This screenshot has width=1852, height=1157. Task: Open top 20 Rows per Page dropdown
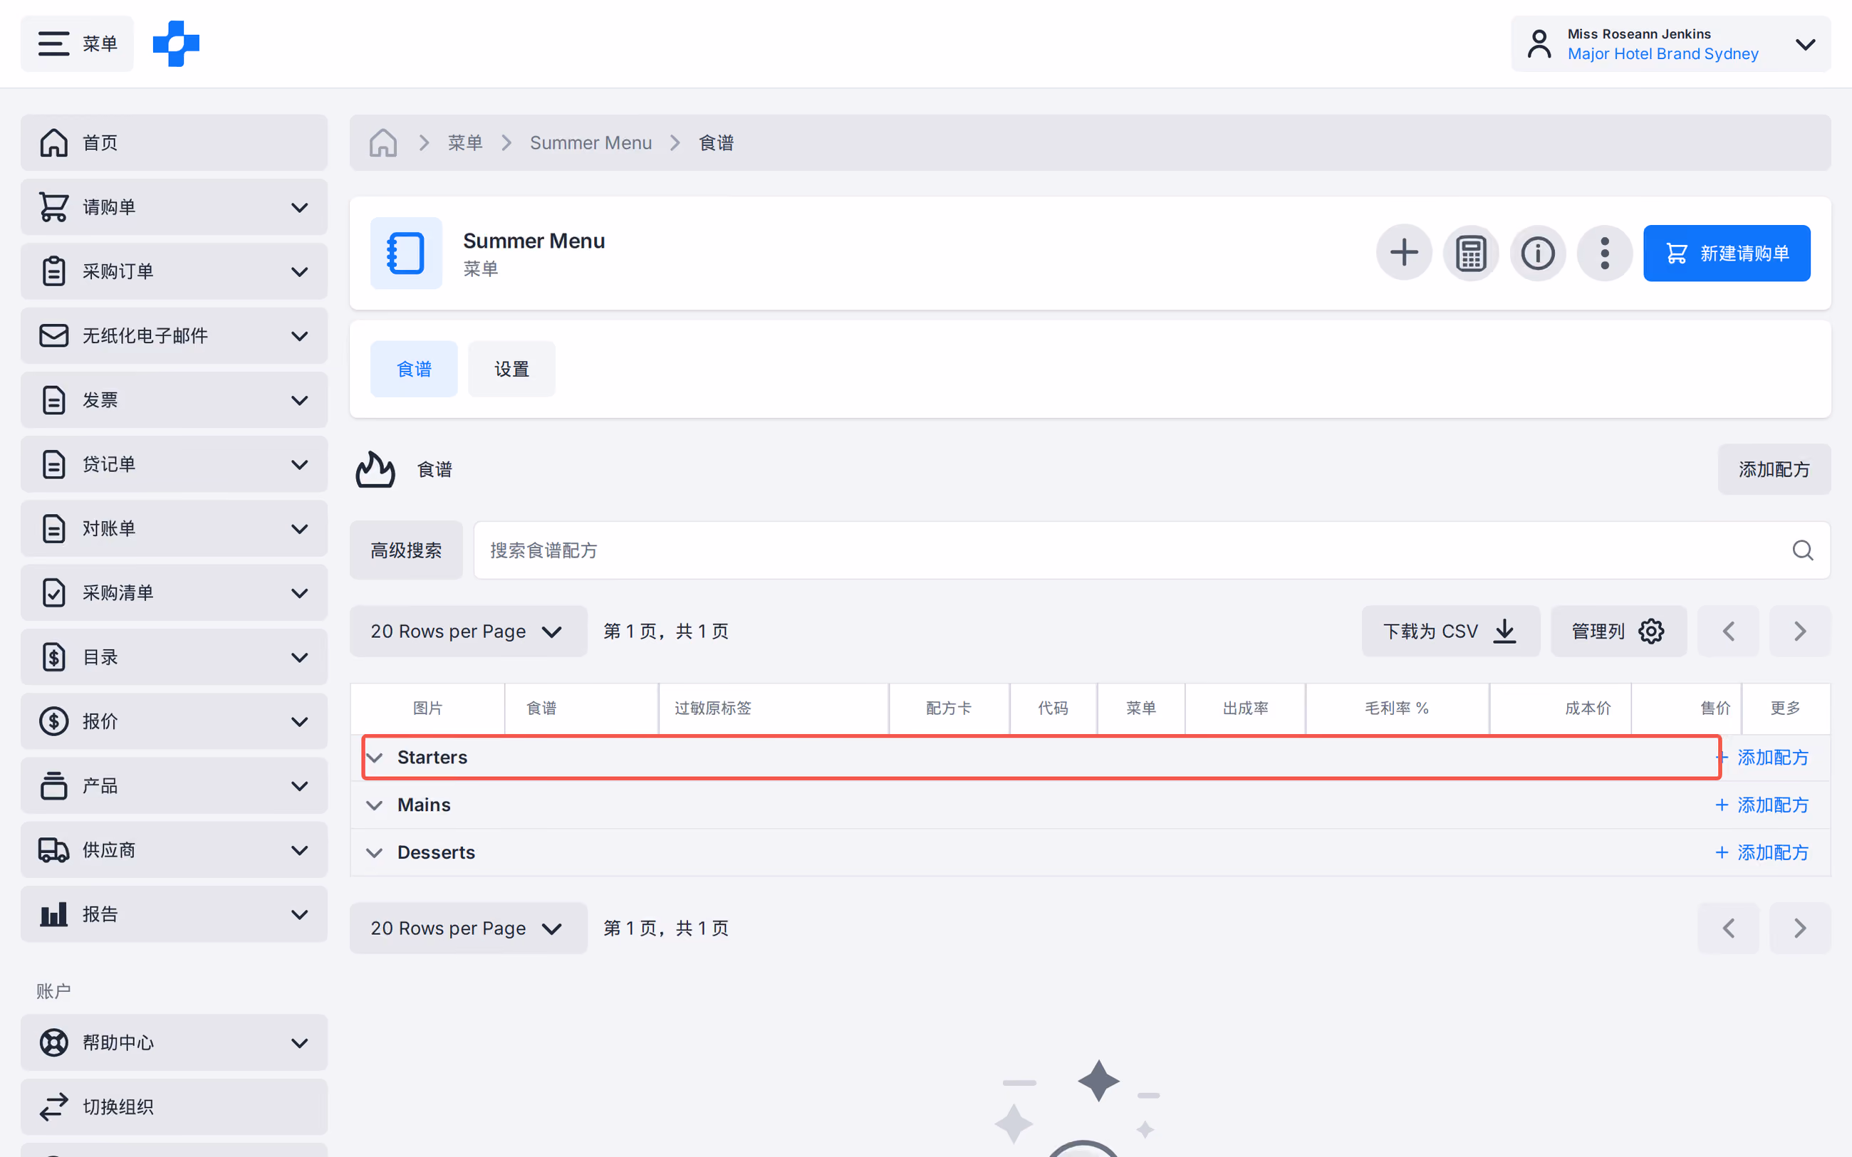469,632
